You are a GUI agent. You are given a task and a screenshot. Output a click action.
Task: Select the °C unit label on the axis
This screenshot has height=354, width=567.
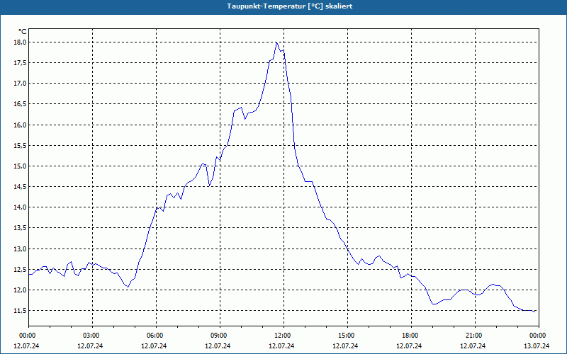(22, 32)
